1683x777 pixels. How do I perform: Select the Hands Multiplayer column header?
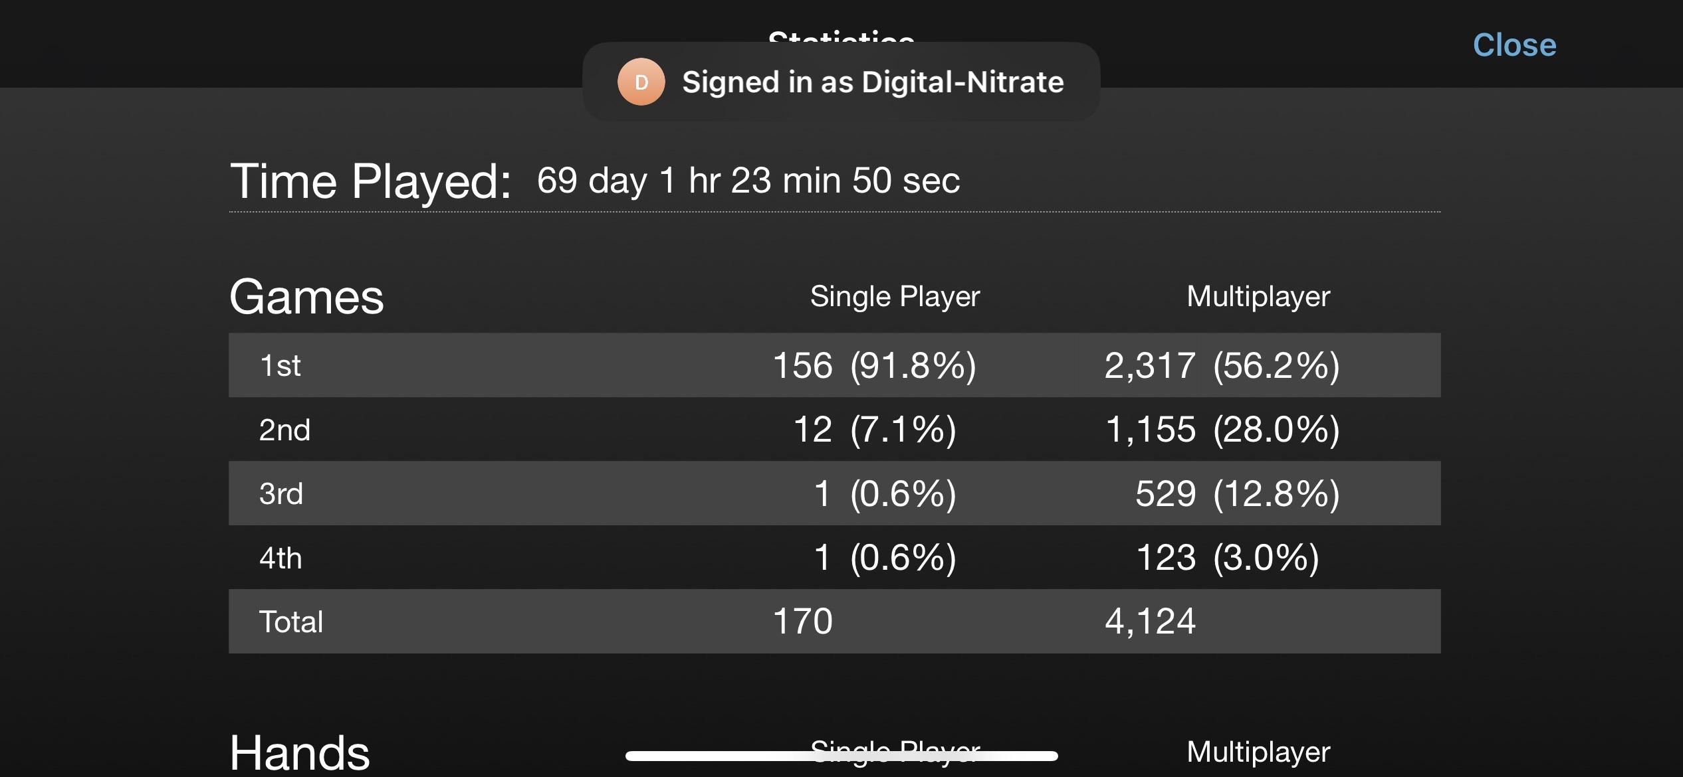[x=1258, y=752]
